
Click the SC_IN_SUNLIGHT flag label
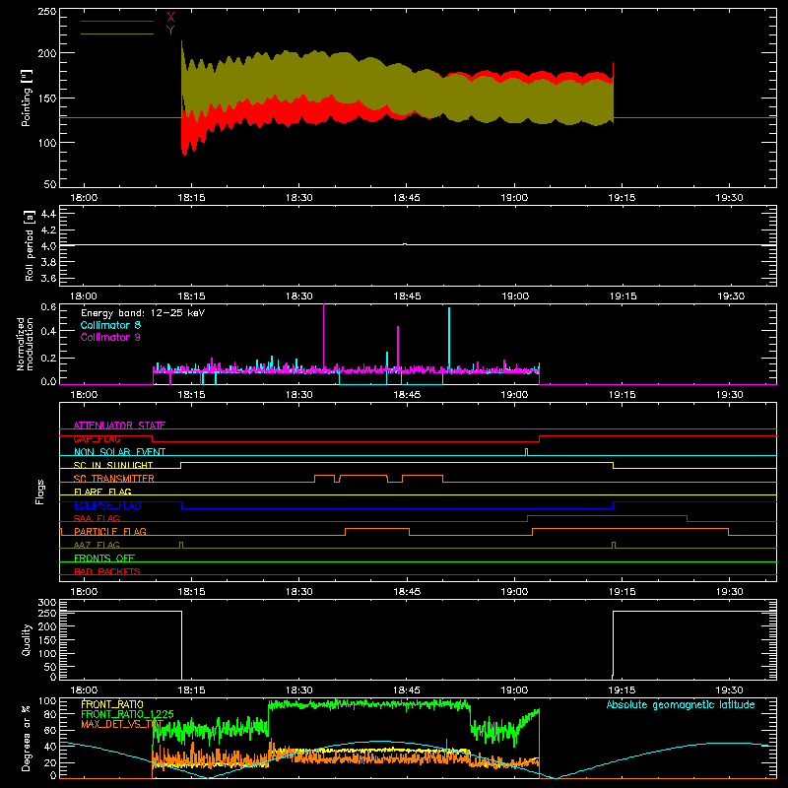tap(113, 465)
